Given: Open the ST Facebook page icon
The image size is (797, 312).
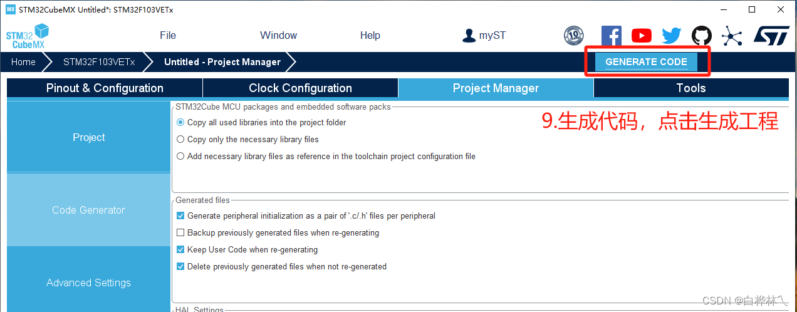Looking at the screenshot, I should [x=611, y=36].
